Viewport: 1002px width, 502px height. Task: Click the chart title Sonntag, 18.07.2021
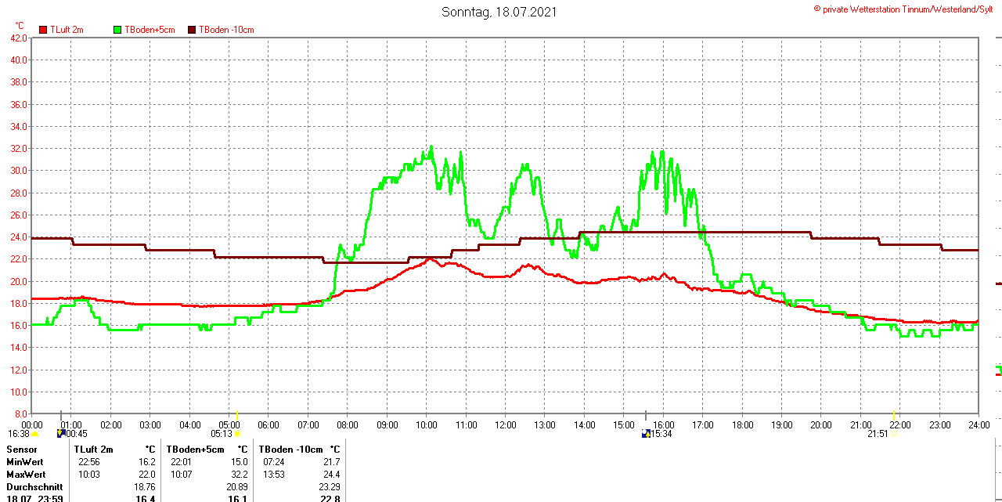(x=500, y=12)
